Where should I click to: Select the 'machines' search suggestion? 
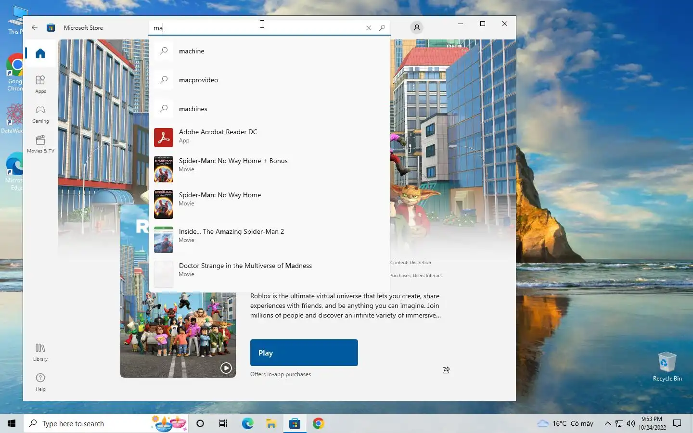pos(269,109)
